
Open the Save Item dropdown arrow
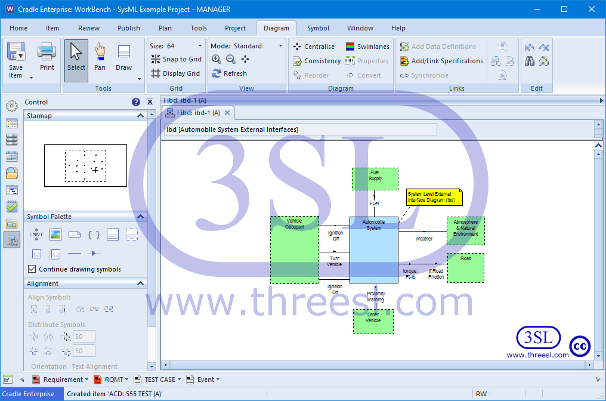click(x=31, y=78)
